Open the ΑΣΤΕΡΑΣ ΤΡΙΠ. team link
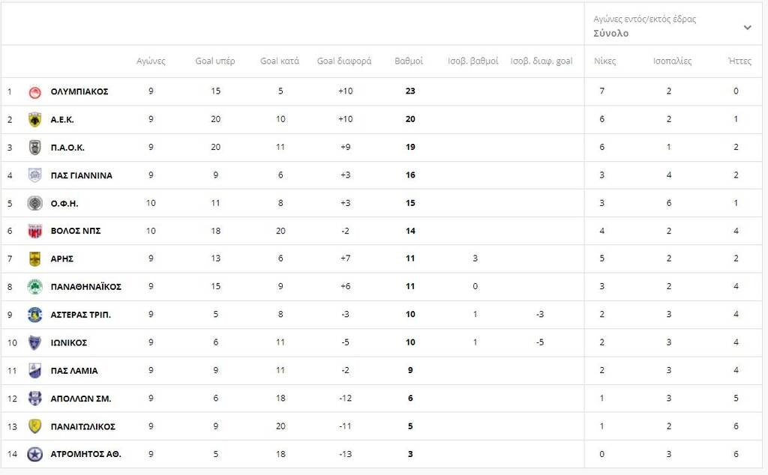 pos(81,315)
